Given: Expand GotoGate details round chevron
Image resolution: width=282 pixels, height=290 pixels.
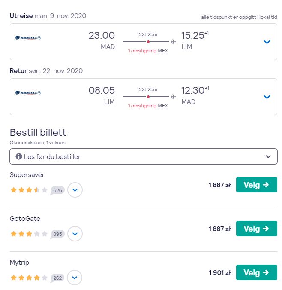Looking at the screenshot, I should (x=75, y=234).
